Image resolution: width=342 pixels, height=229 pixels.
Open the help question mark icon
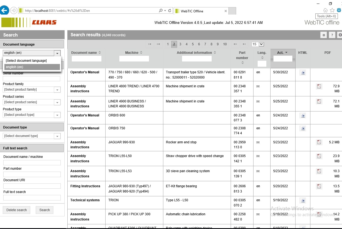pyautogui.click(x=332, y=35)
